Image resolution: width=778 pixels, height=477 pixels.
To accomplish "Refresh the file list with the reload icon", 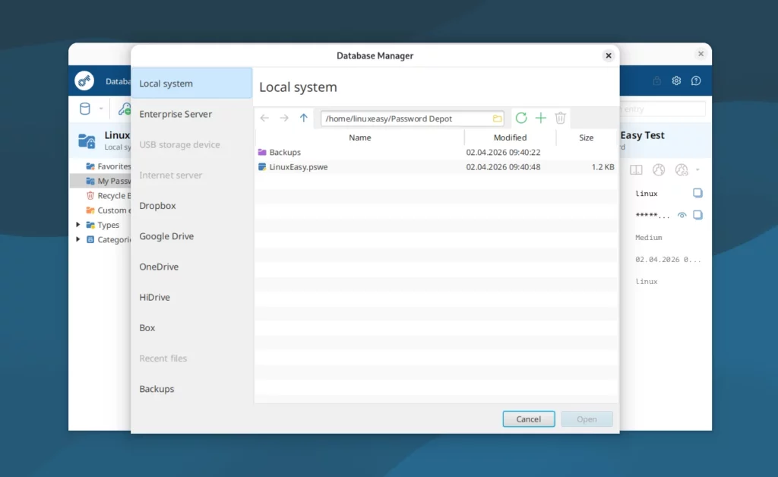I will point(520,118).
